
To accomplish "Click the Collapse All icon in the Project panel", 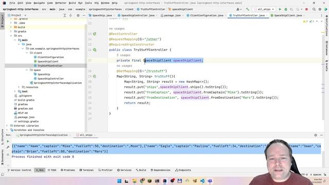I will pos(70,15).
